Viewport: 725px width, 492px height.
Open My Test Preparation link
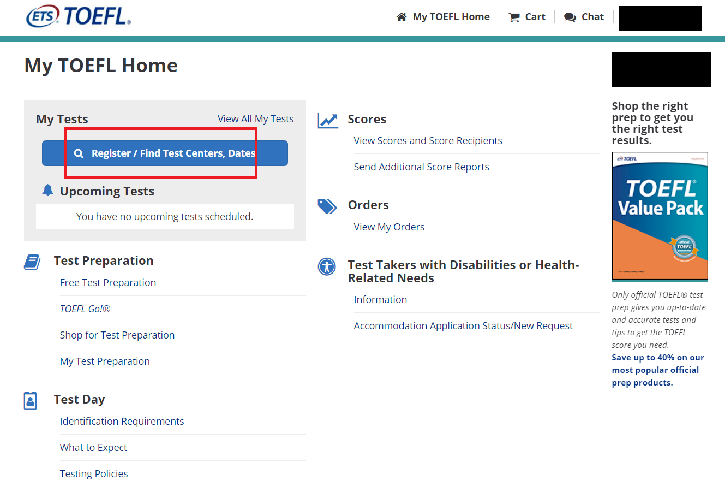pyautogui.click(x=105, y=361)
